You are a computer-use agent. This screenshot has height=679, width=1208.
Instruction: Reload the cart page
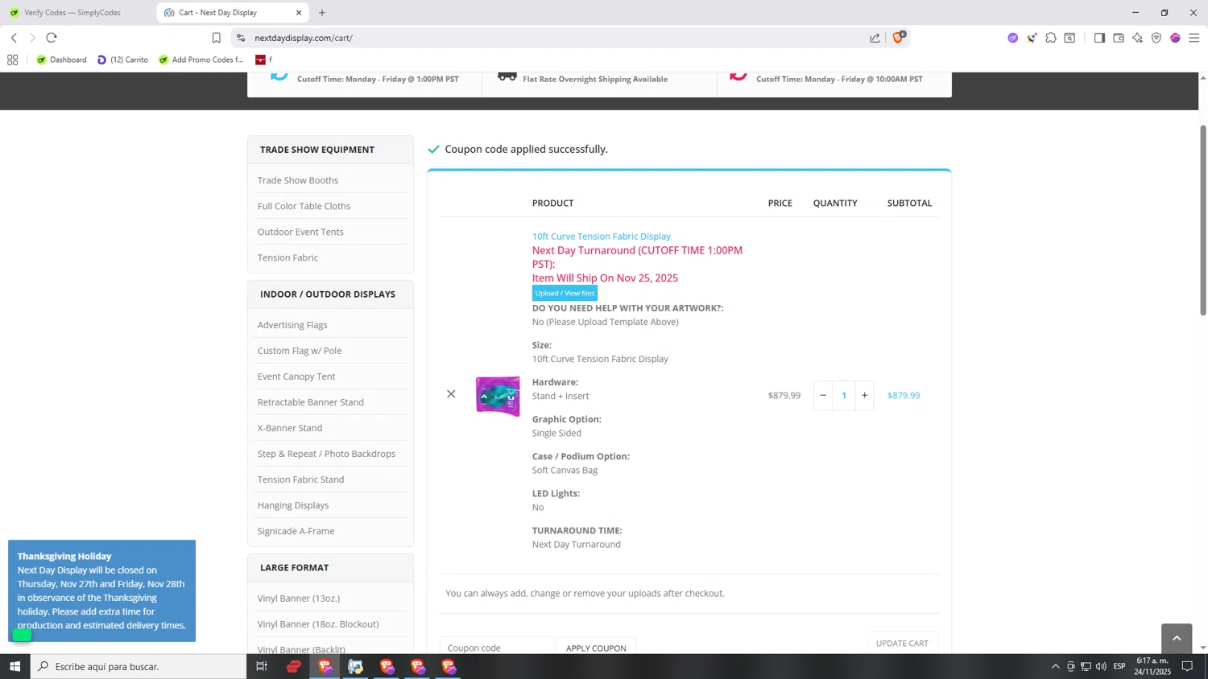pyautogui.click(x=52, y=38)
